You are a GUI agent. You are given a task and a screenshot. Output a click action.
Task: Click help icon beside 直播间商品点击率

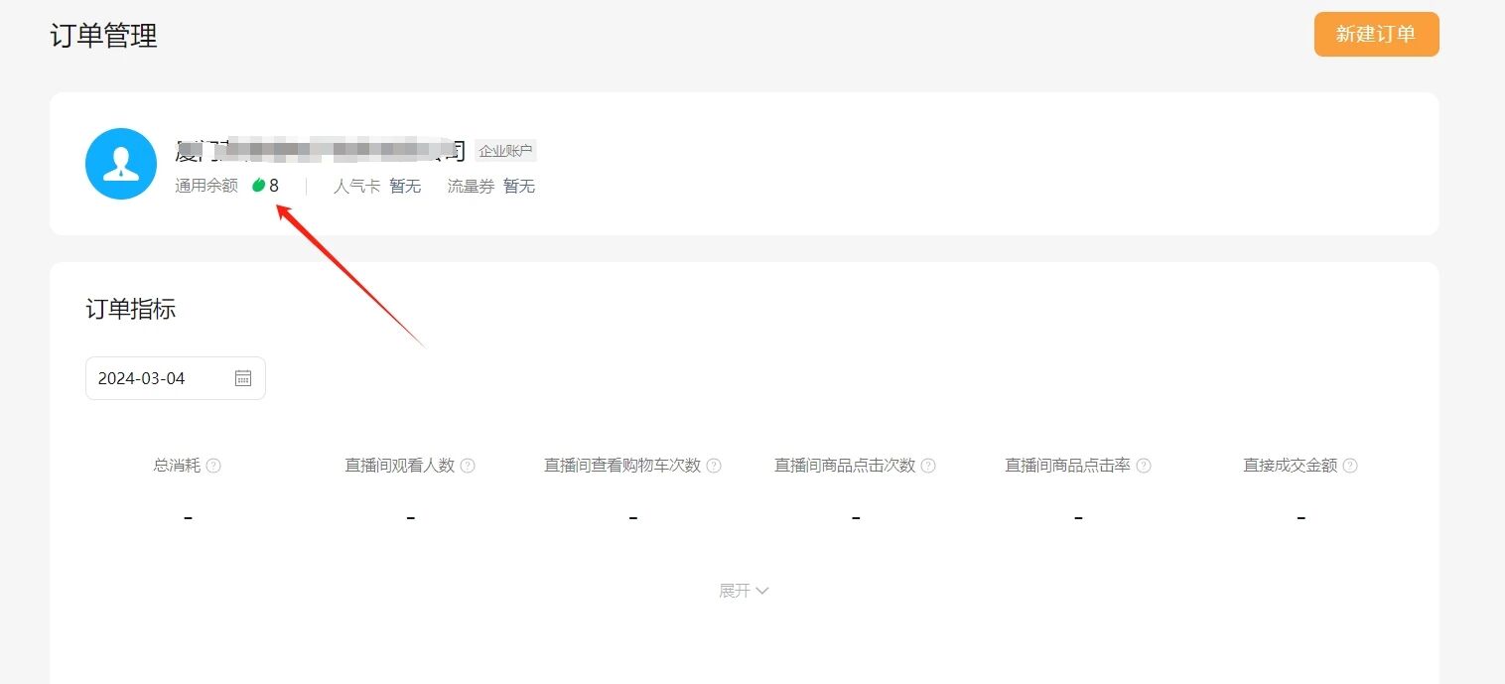(x=1144, y=466)
